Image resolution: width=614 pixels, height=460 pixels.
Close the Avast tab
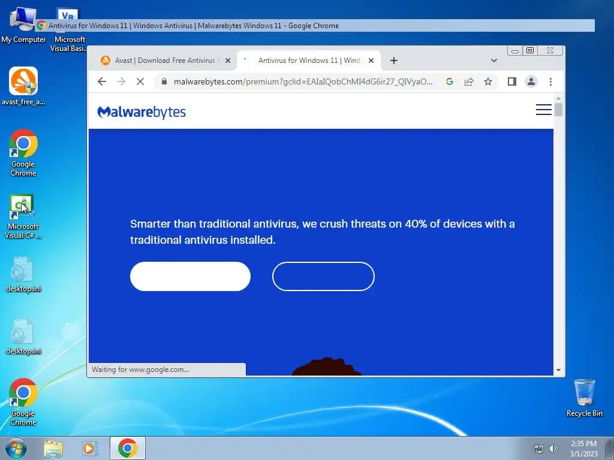pyautogui.click(x=228, y=60)
